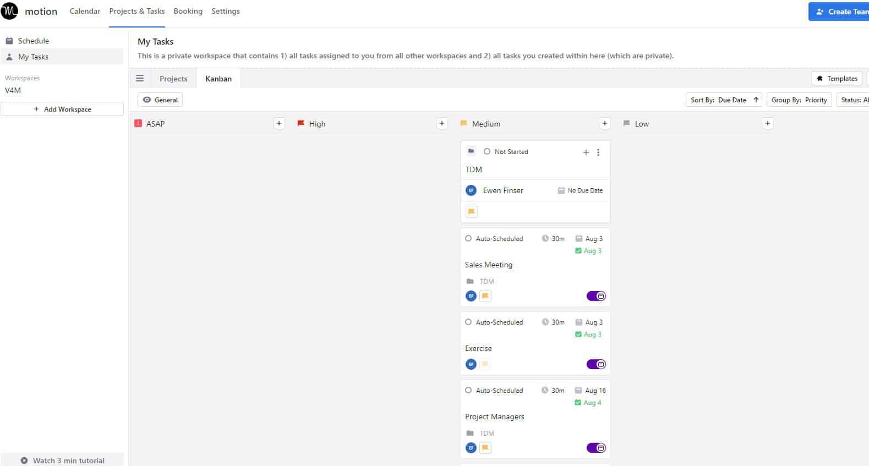Add a task to the ASAP column
This screenshot has width=869, height=466.
coord(279,123)
